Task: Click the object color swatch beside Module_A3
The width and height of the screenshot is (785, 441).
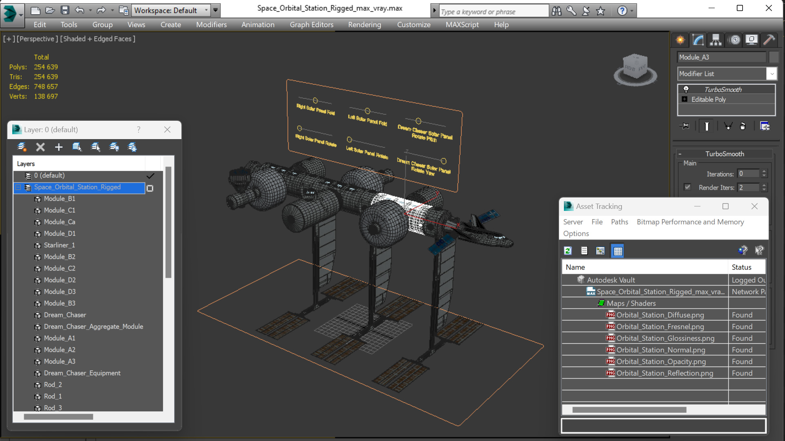Action: [774, 57]
